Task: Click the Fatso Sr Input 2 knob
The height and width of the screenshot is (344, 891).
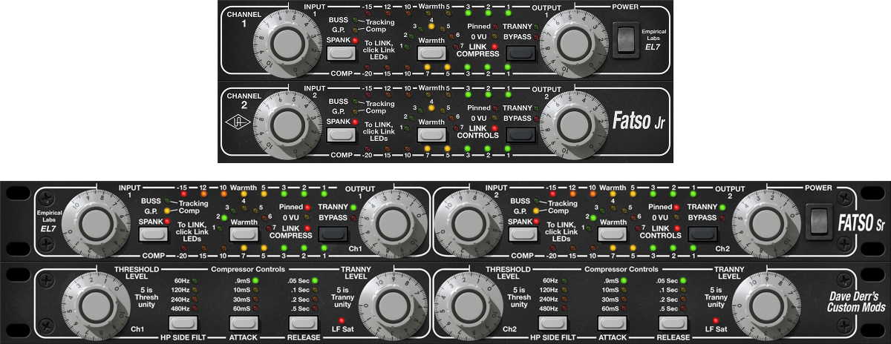Action: coord(465,222)
